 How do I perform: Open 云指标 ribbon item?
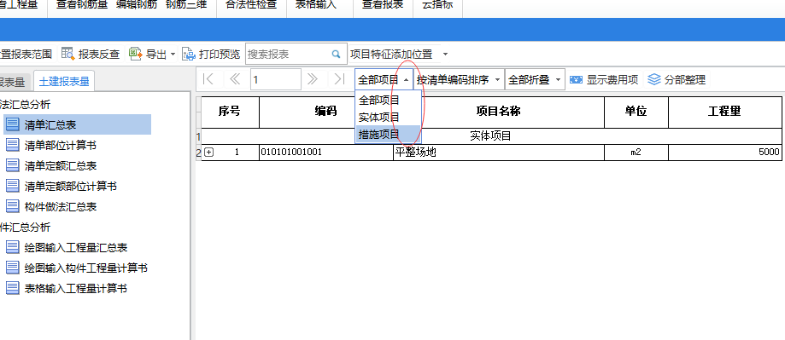[x=437, y=4]
